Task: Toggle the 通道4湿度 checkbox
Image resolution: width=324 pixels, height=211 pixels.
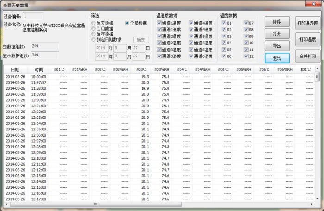Action: coord(191,29)
